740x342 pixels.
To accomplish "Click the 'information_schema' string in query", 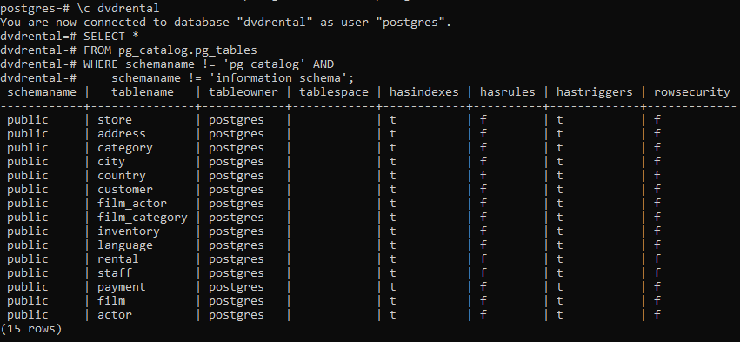I will coord(278,78).
